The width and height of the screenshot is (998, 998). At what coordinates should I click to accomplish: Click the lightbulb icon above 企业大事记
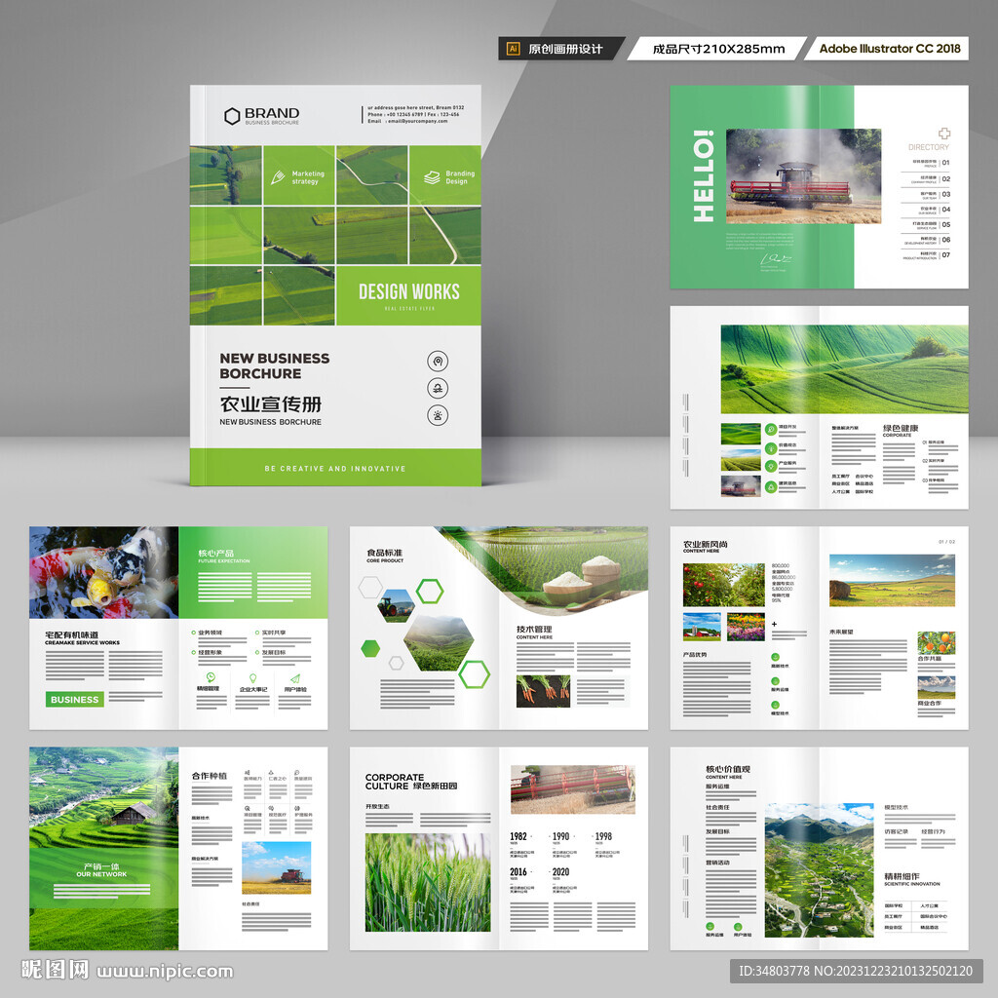point(252,678)
